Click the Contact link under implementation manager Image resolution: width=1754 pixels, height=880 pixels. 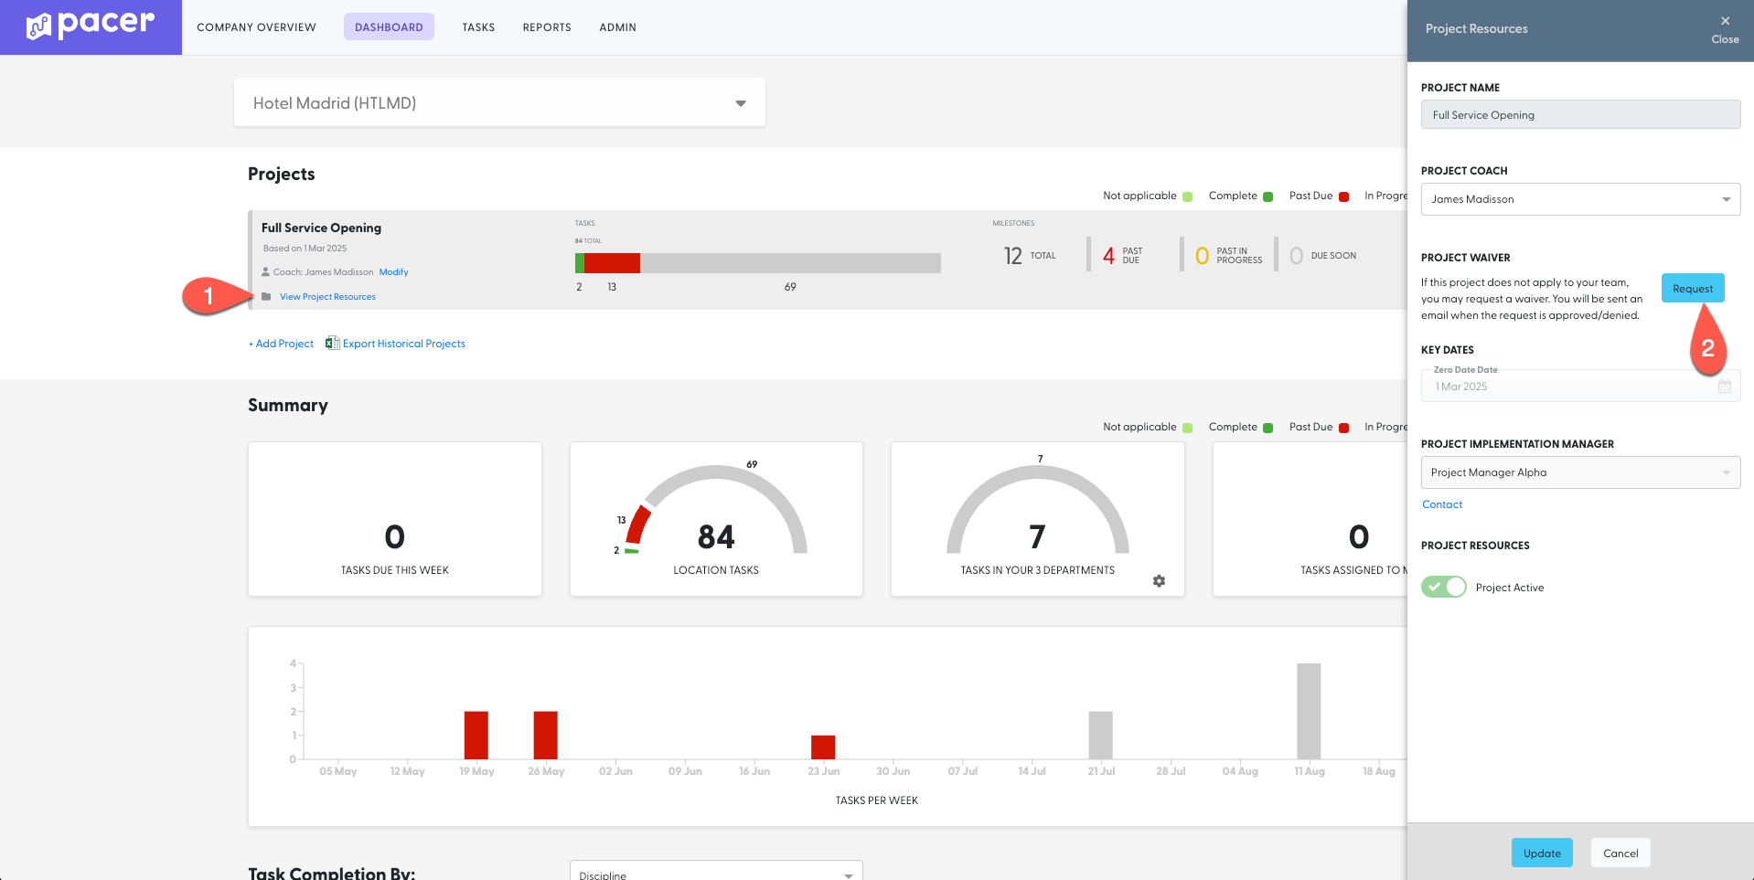[1442, 504]
